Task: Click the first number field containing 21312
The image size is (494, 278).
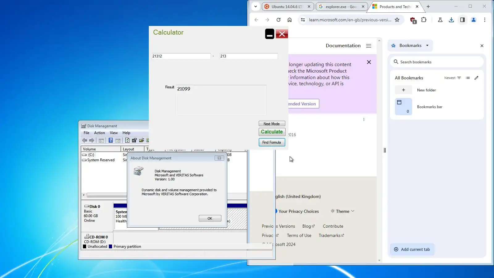Action: [181, 56]
